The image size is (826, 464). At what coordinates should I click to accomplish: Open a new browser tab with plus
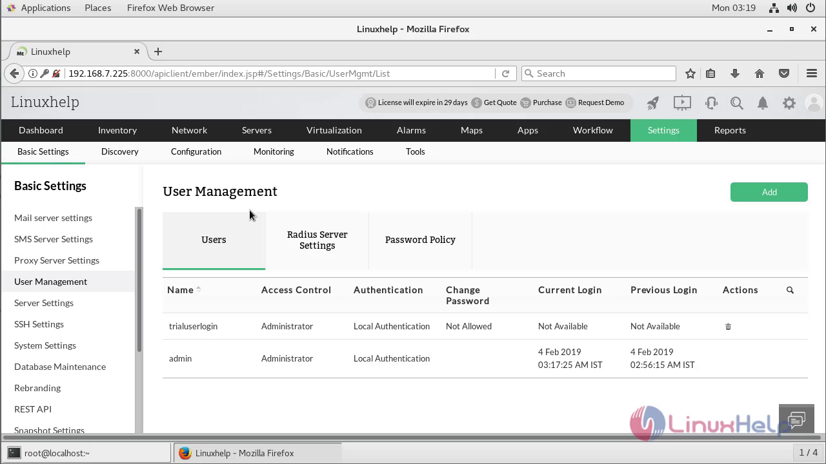(x=158, y=52)
